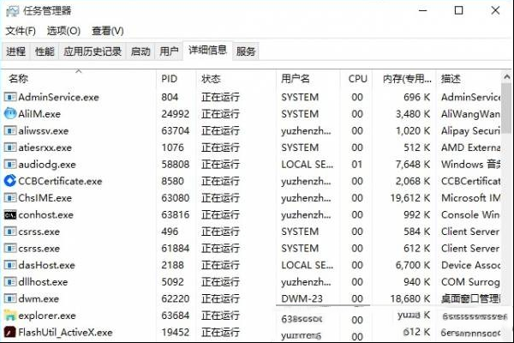Open the 选项(O) menu

63,31
